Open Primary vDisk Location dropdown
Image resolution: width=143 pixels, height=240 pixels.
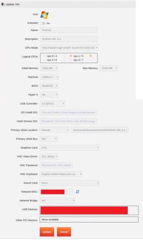click(x=54, y=130)
